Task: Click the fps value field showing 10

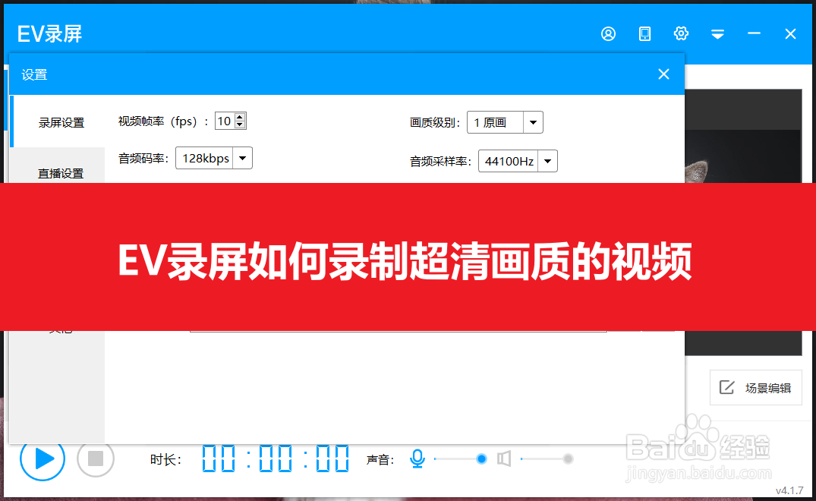Action: pyautogui.click(x=225, y=121)
